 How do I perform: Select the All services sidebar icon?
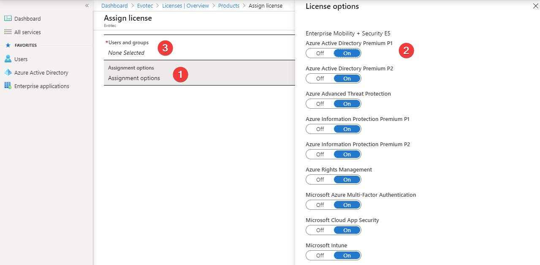point(27,32)
